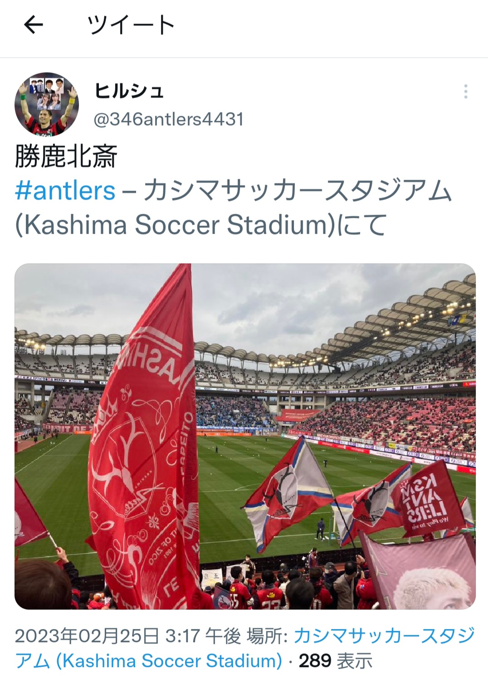Open the カシマサッカースタジアム location link at bottom
Viewport: 488px width, 683px height.
coord(245,649)
